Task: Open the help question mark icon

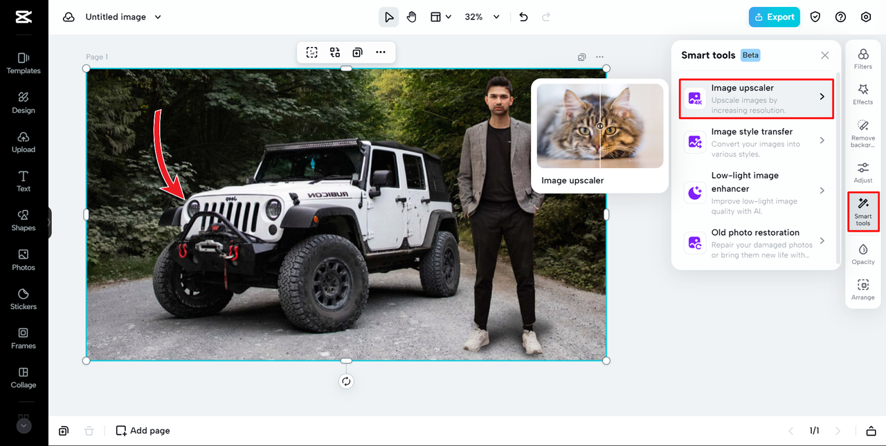Action: point(840,17)
